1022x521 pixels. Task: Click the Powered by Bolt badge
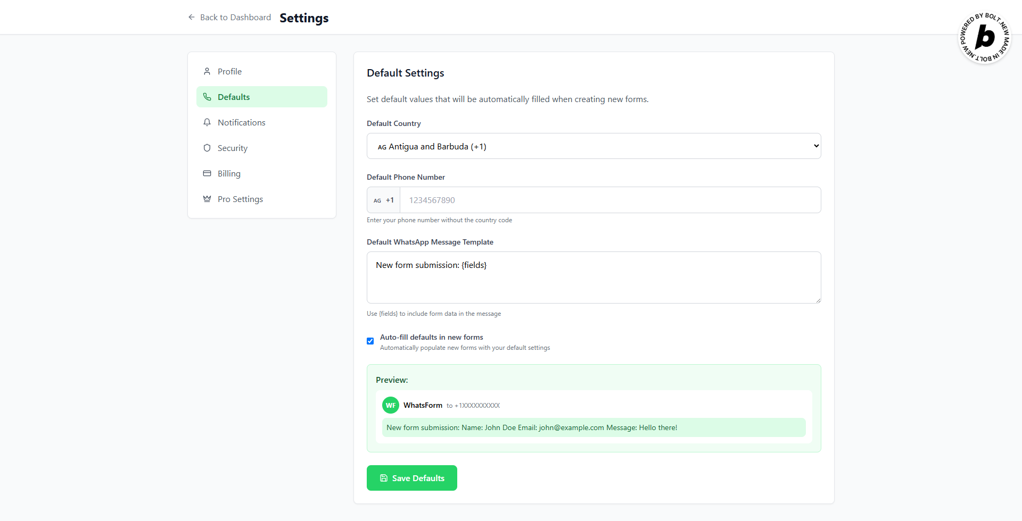pyautogui.click(x=984, y=38)
